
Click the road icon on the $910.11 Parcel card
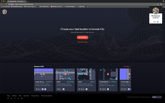click(x=87, y=89)
